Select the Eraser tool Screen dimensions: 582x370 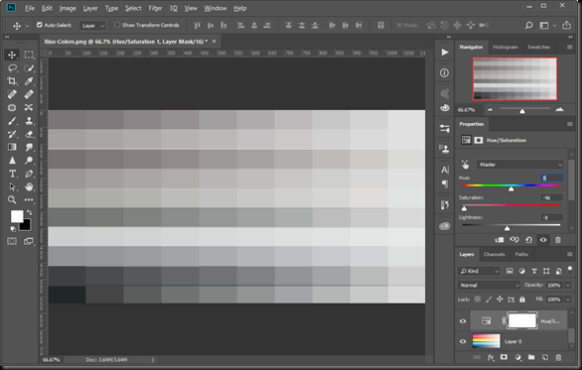click(x=29, y=134)
